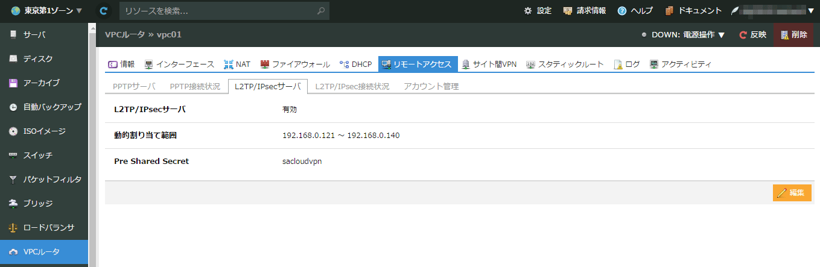Switch to the NAT tab
This screenshot has width=820, height=267.
[237, 64]
